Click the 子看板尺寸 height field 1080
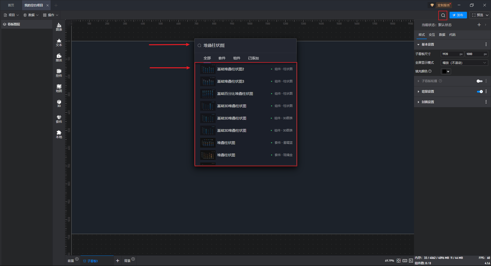This screenshot has height=266, width=491. click(476, 54)
